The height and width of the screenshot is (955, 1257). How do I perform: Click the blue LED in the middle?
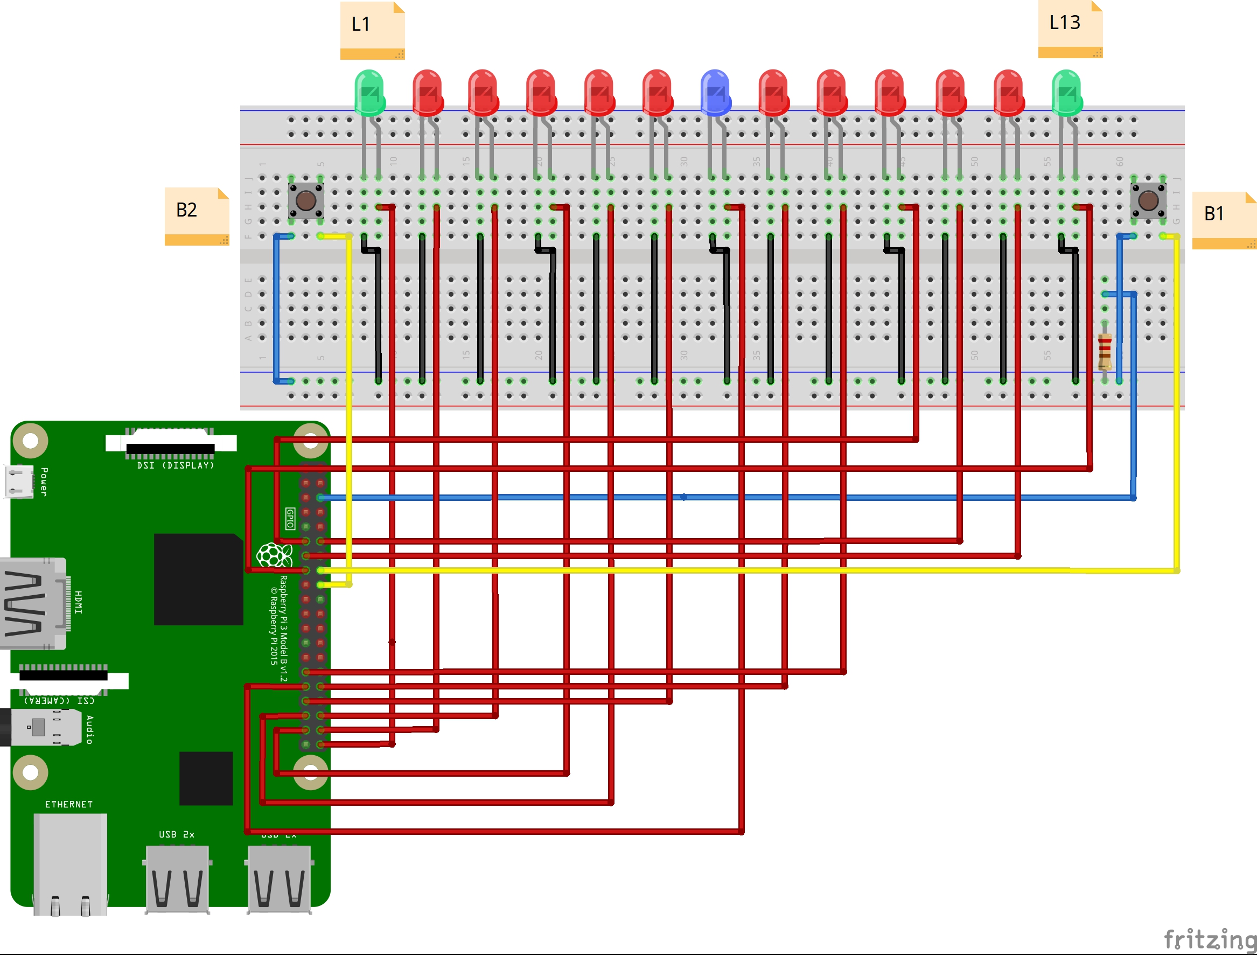pyautogui.click(x=715, y=93)
